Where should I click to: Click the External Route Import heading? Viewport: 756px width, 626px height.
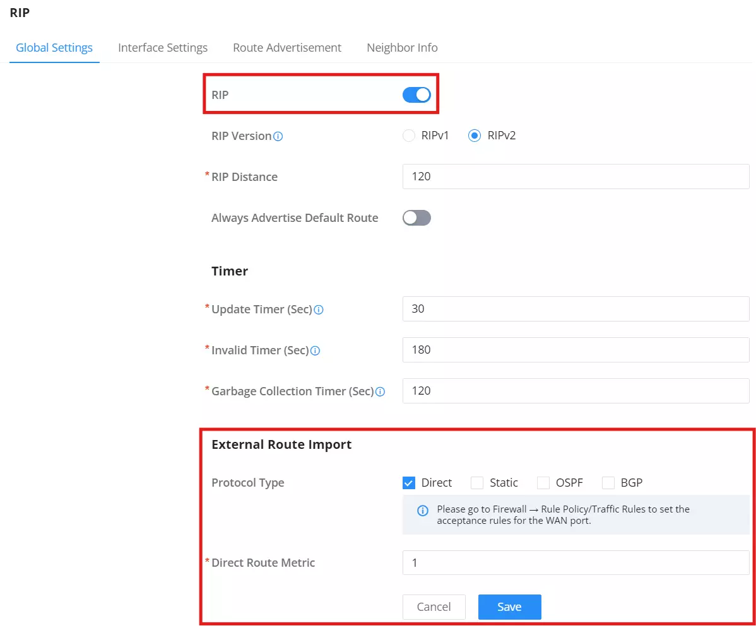click(x=281, y=444)
